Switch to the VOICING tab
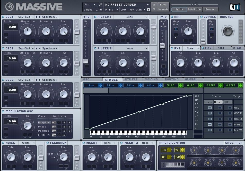 [153, 79]
